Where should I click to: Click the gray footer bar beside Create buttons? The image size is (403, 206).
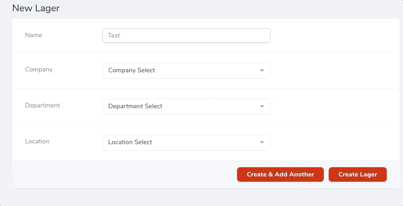[x=121, y=174]
